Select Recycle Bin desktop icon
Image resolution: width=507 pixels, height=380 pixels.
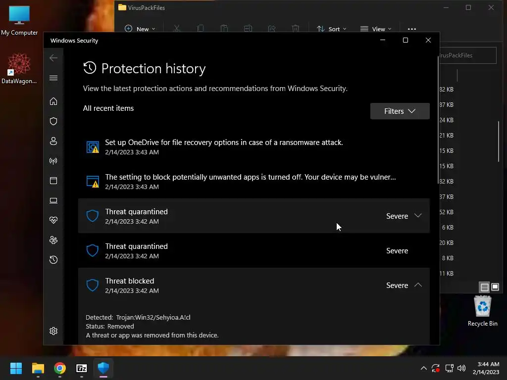482,311
